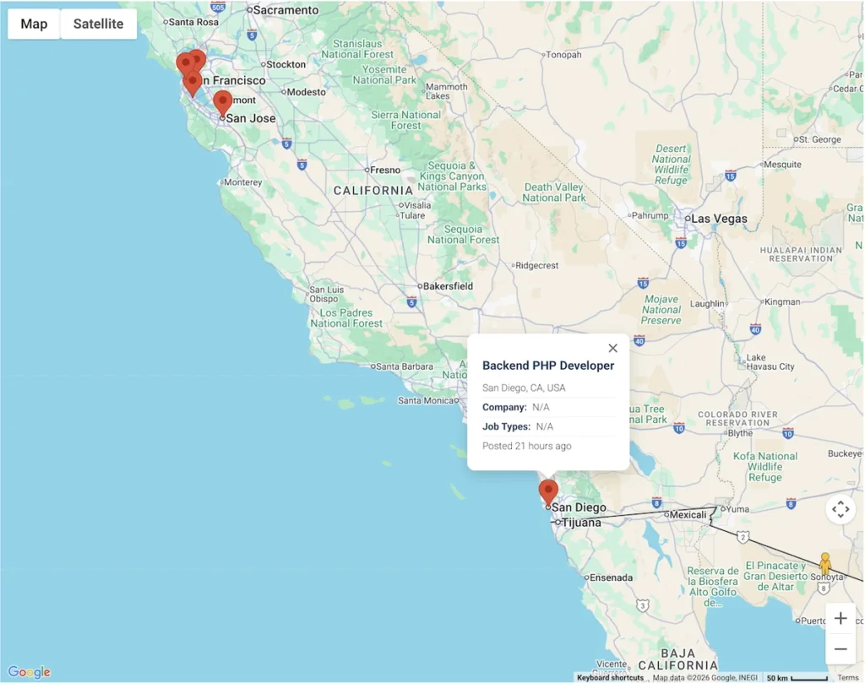Click the Pegman Street View figure
This screenshot has width=865, height=683.
point(825,561)
